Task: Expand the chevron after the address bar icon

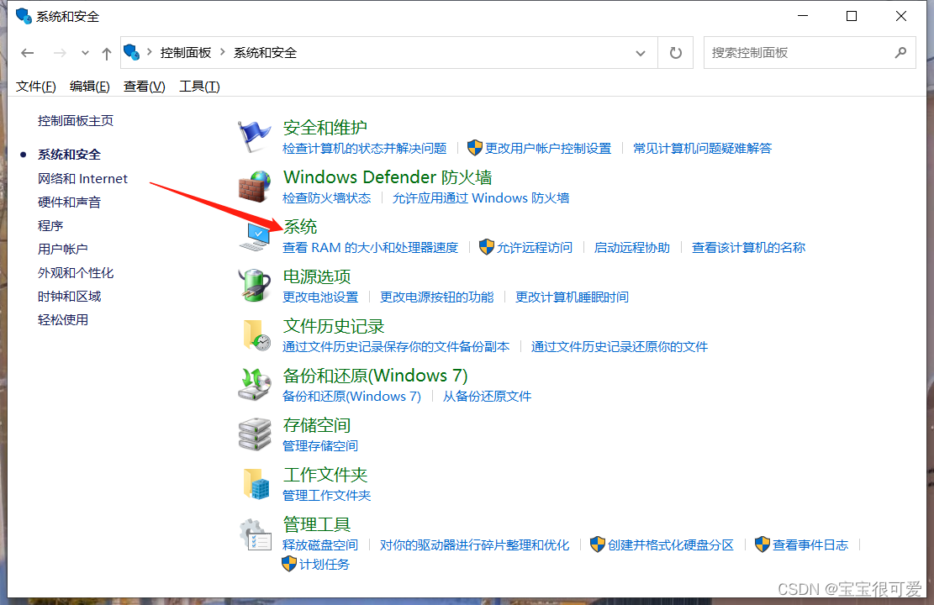Action: (x=150, y=52)
